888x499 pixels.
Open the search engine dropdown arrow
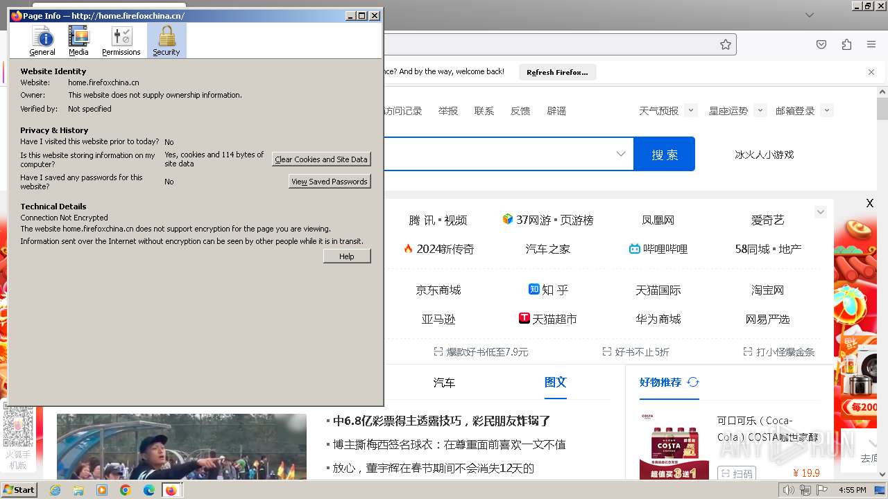point(621,154)
